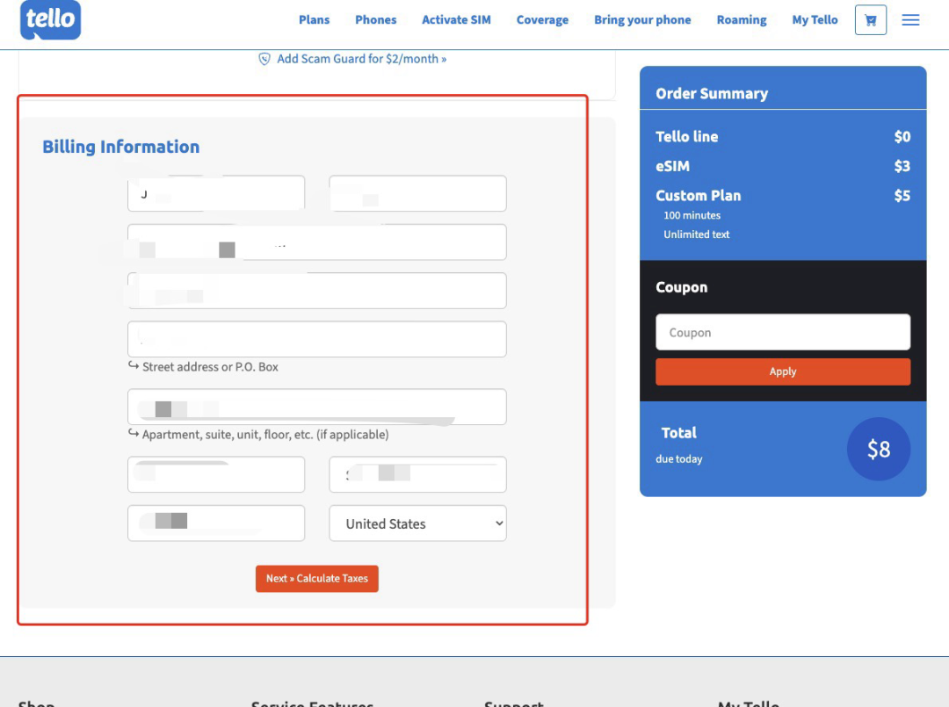This screenshot has height=707, width=949.
Task: Select Activate SIM in top navigation
Action: 456,20
